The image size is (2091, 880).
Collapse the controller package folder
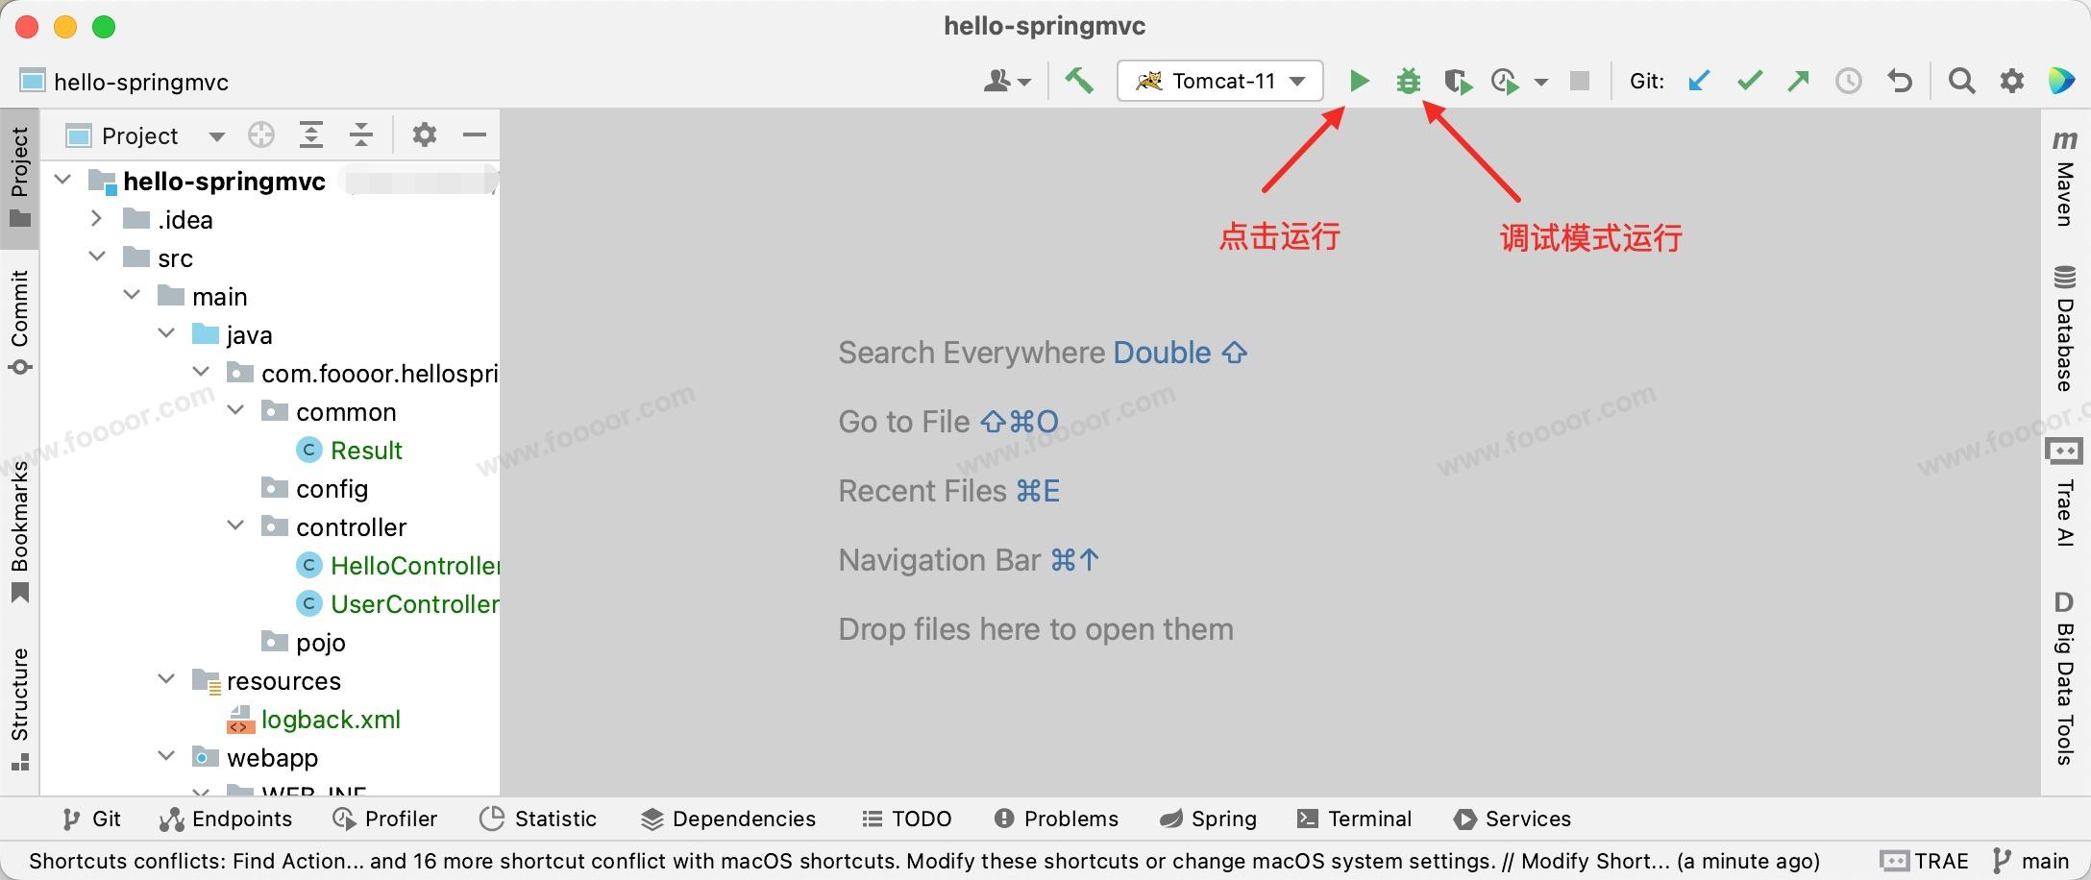(x=235, y=526)
